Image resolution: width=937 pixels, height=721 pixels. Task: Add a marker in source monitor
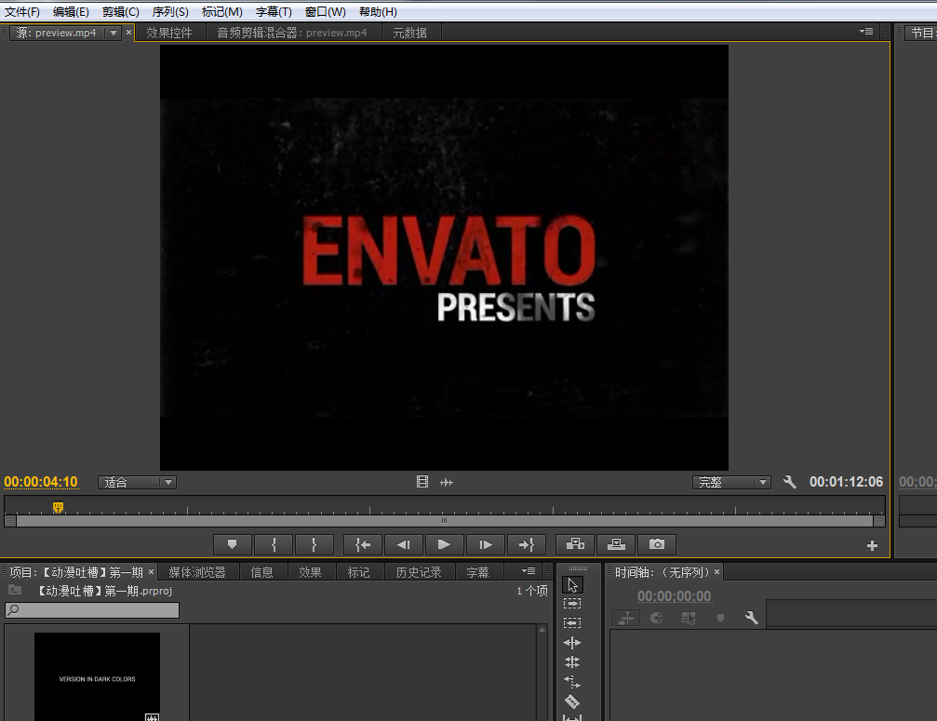[233, 544]
